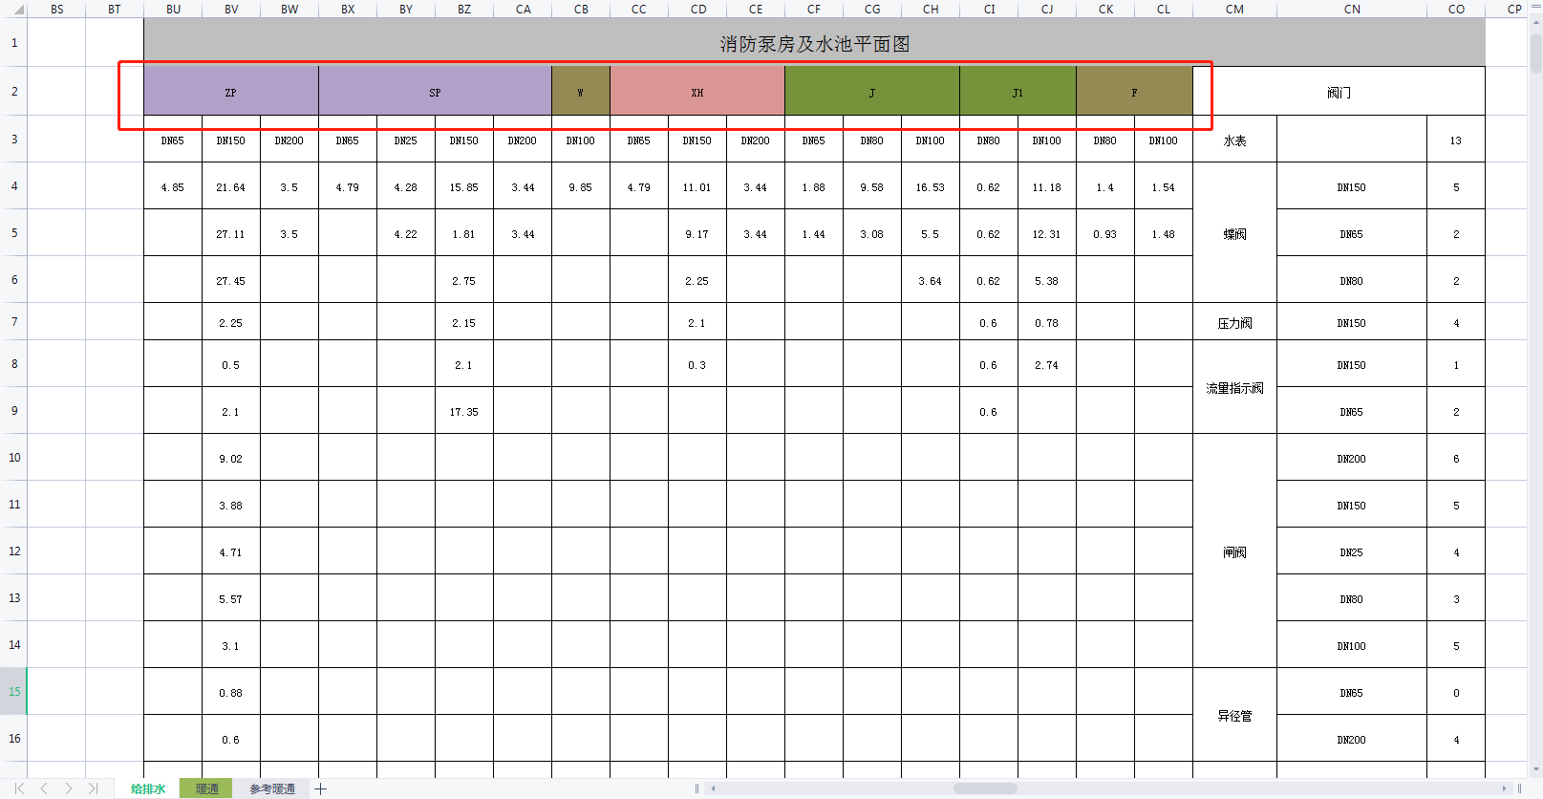Image resolution: width=1543 pixels, height=799 pixels.
Task: Click horizontal scrollbar right arrow
Action: tap(1504, 788)
